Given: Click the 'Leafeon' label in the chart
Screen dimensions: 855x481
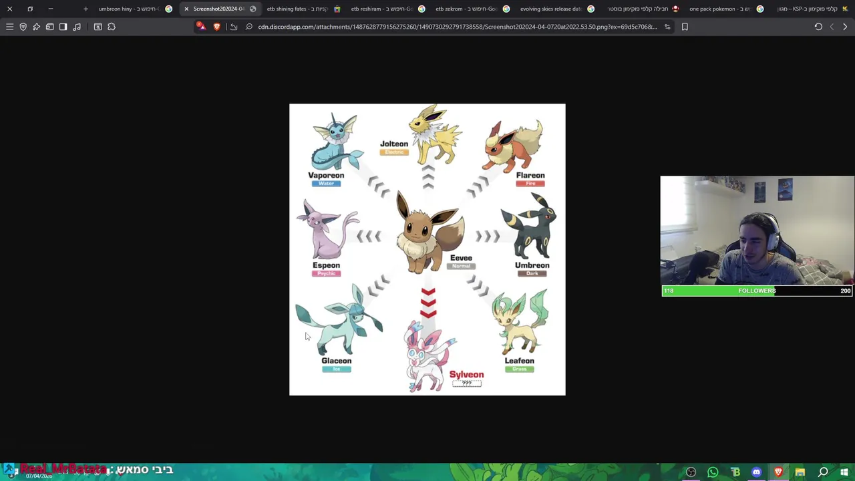Looking at the screenshot, I should [519, 361].
